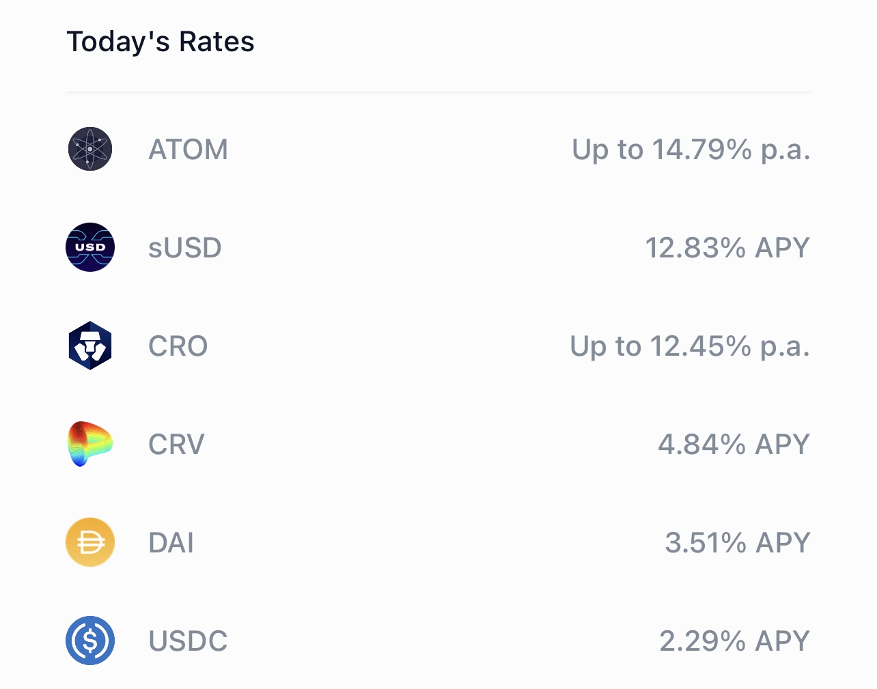The image size is (877, 689).
Task: Tap the yellow DAI coin icon
Action: click(90, 542)
